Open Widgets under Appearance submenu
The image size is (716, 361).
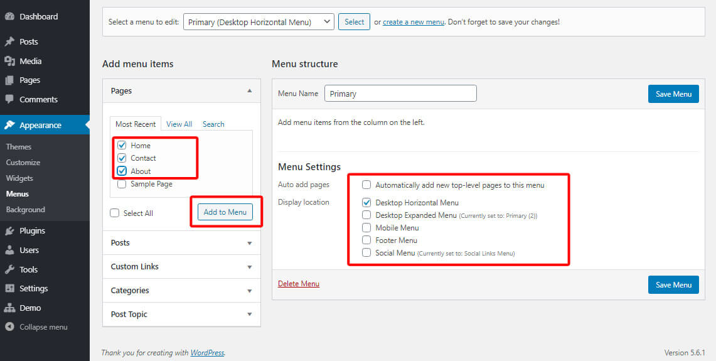coord(19,178)
